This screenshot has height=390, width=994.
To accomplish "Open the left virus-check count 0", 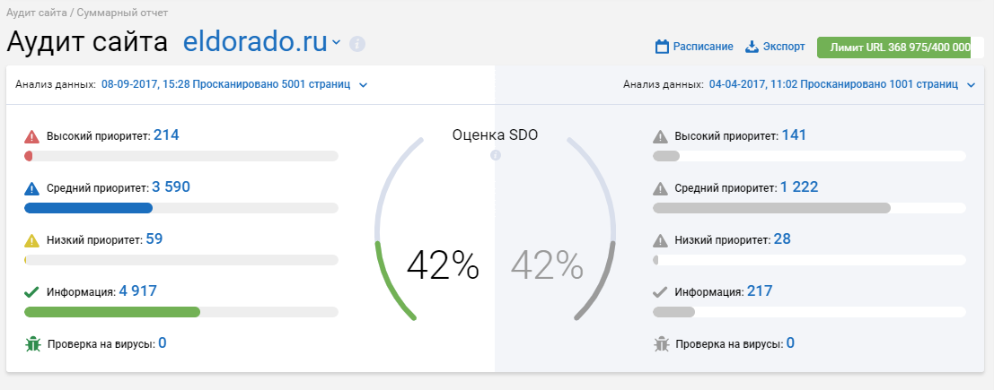I will [x=163, y=343].
